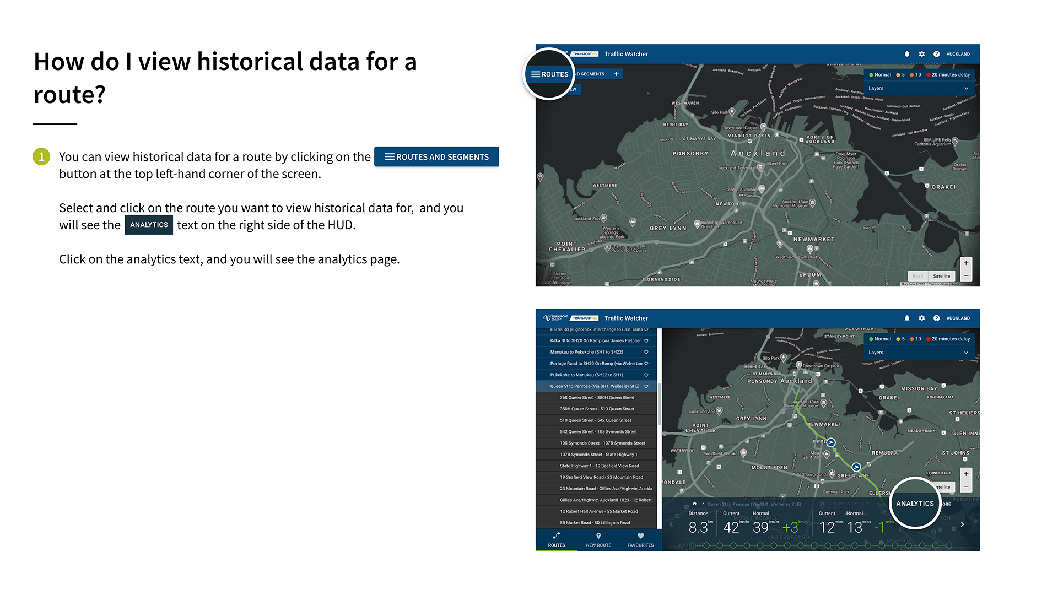Select Bunnings Warehouse Grey Lynn pin
This screenshot has width=1058, height=595.
[x=697, y=224]
